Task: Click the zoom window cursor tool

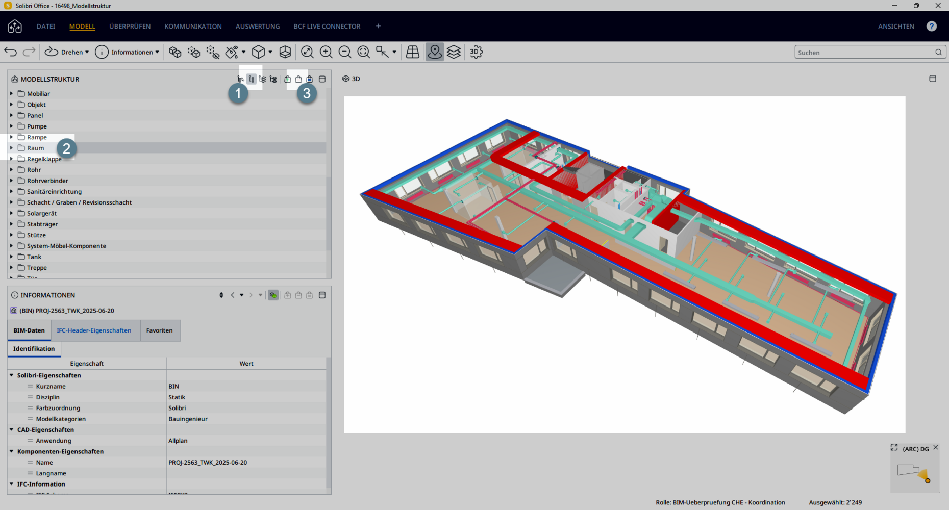Action: pyautogui.click(x=382, y=52)
